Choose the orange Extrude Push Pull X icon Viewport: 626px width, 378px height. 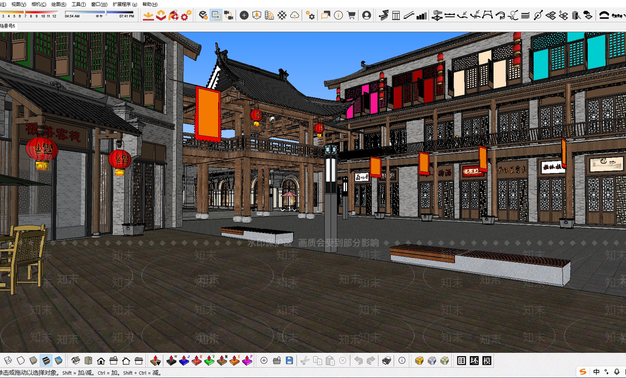(234, 360)
